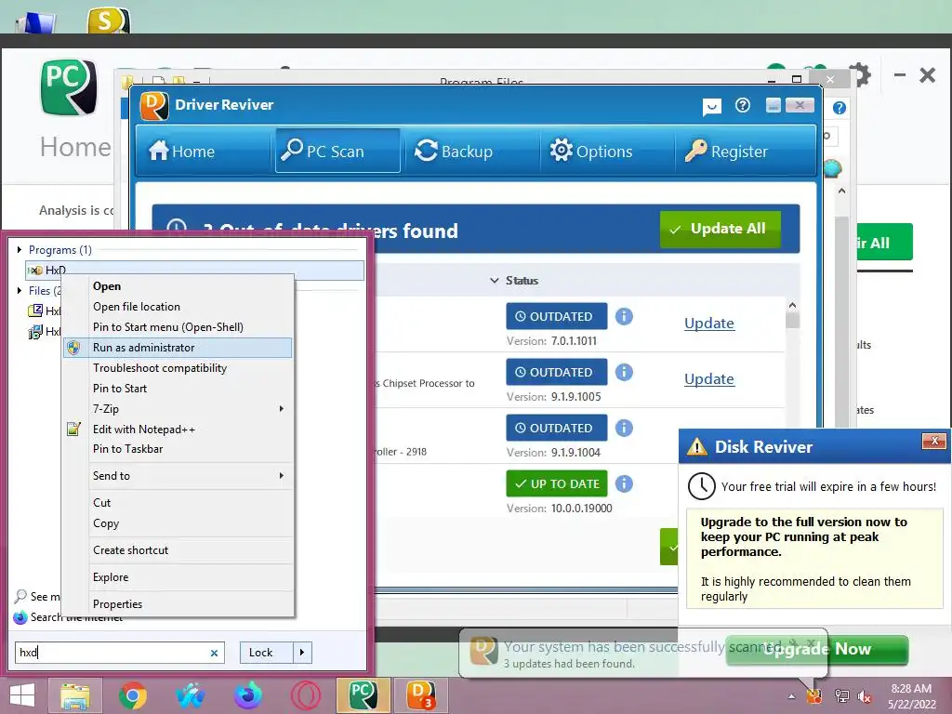Screen dimensions: 952x714
Task: Click the UP TO DATE status badge
Action: pyautogui.click(x=557, y=483)
